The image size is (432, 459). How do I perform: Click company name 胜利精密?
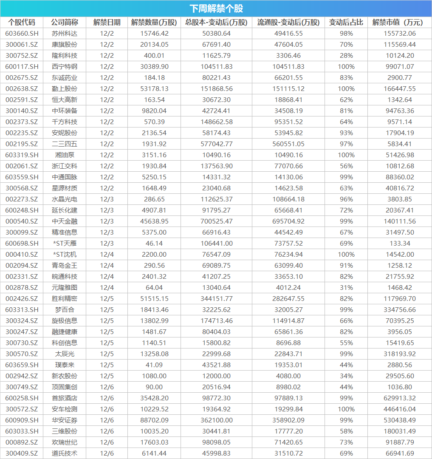65,299
